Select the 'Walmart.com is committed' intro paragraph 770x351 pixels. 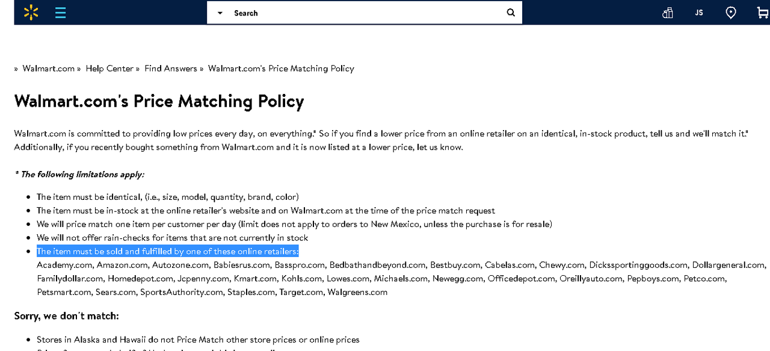point(381,140)
